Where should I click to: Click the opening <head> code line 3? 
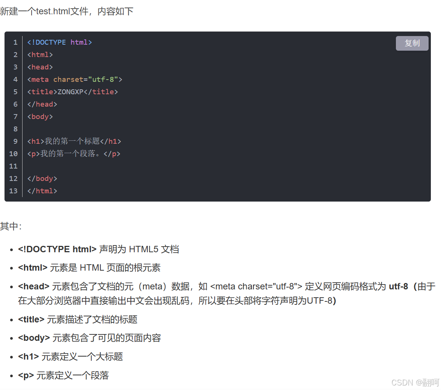[40, 67]
